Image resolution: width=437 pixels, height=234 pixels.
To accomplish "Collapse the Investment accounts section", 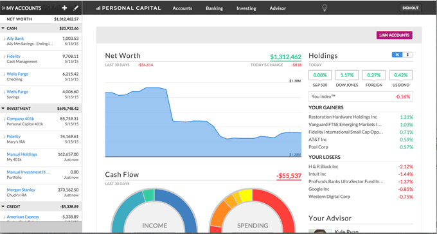I will click(3, 109).
